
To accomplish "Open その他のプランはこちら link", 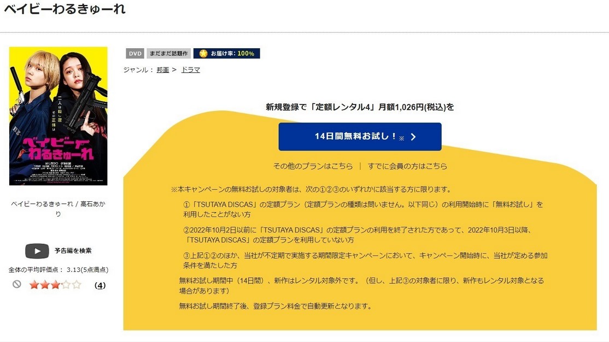I will (x=313, y=166).
